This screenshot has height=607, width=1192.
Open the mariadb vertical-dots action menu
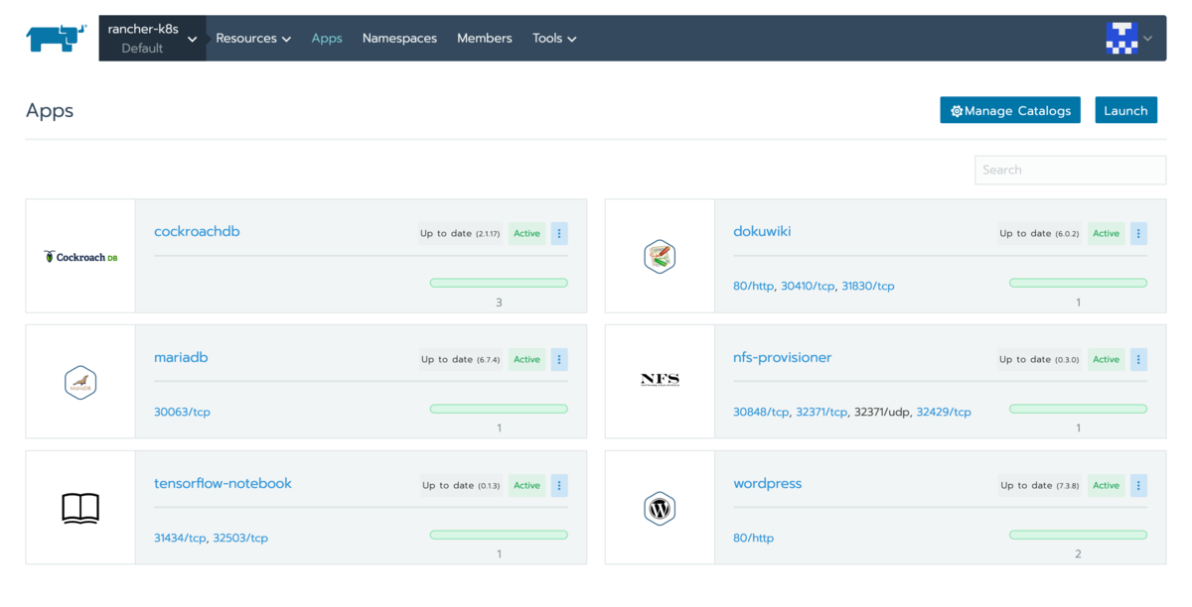(559, 360)
